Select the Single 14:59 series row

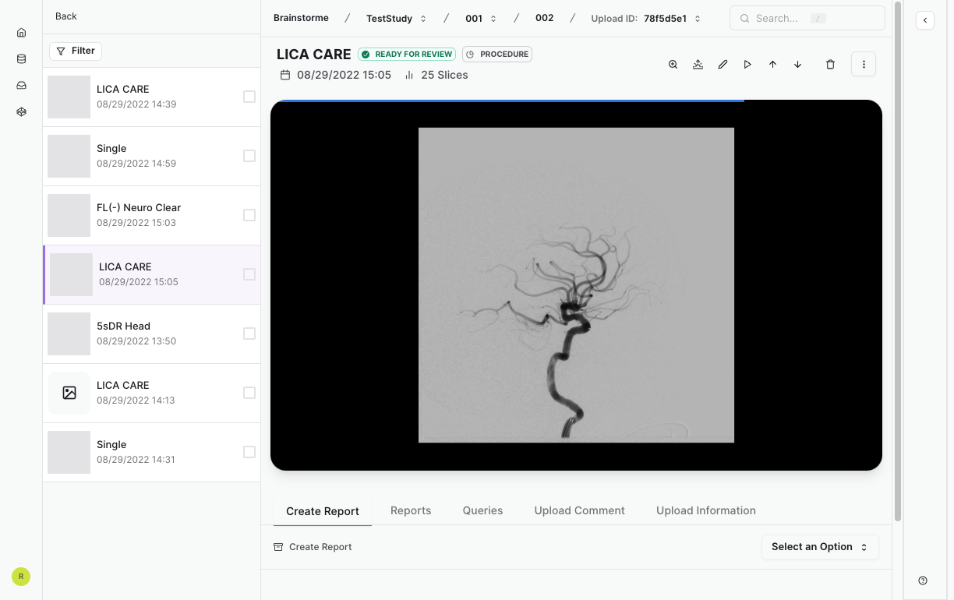coord(151,156)
